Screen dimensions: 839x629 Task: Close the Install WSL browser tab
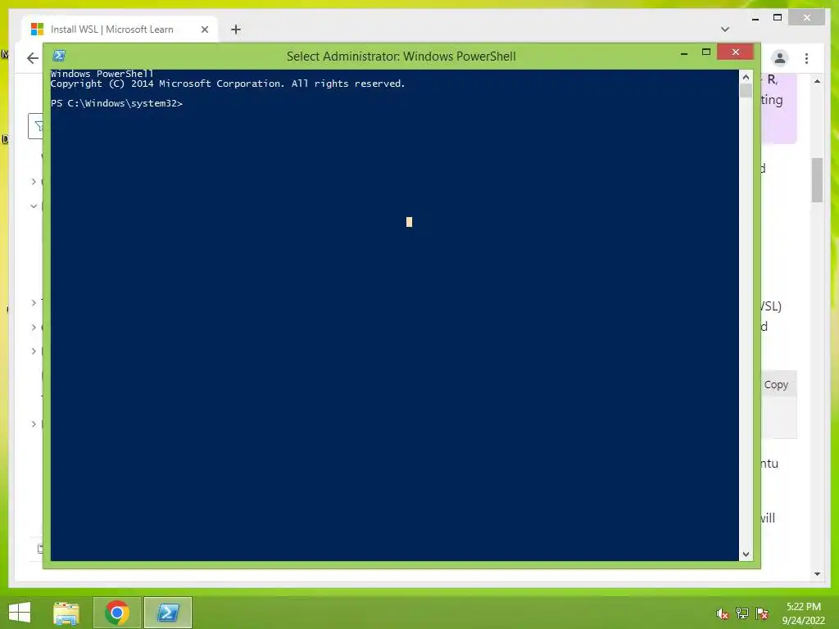[x=204, y=29]
